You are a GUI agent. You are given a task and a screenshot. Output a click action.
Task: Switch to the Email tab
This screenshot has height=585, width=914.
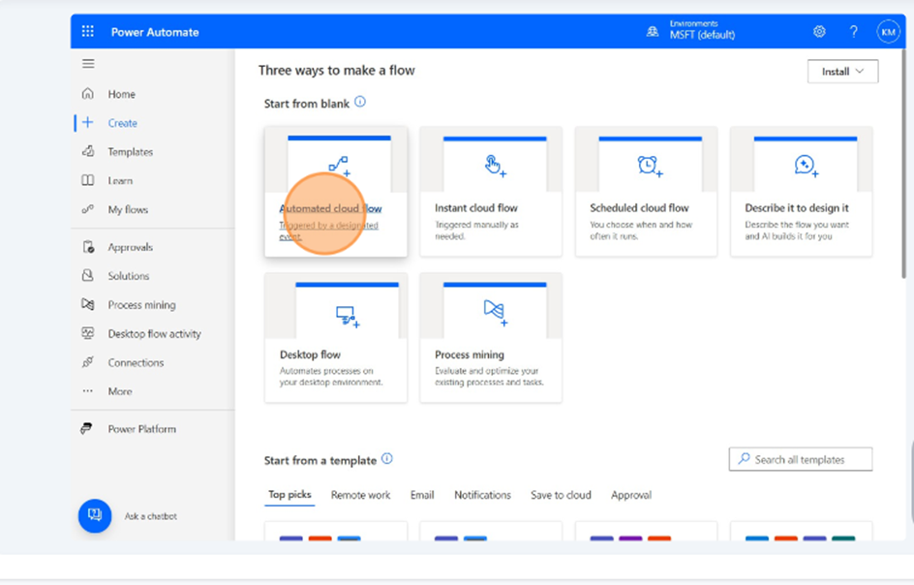pos(422,495)
